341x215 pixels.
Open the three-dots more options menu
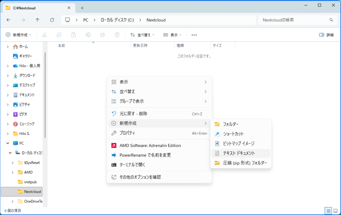(x=194, y=35)
